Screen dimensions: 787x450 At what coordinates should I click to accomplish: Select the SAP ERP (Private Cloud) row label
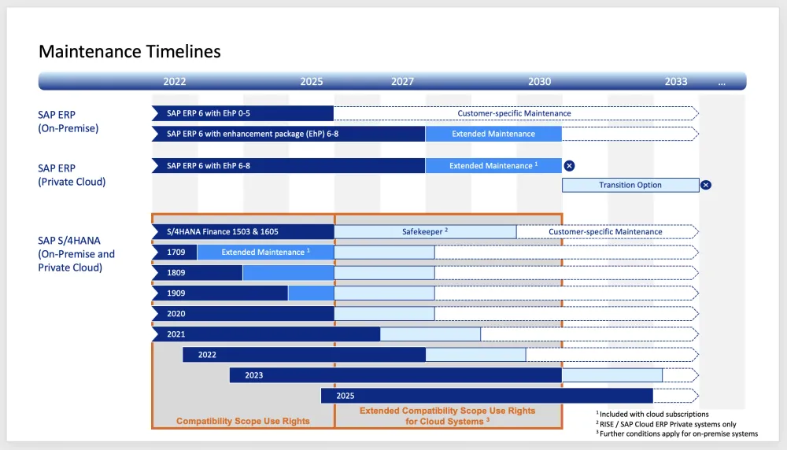click(x=72, y=175)
